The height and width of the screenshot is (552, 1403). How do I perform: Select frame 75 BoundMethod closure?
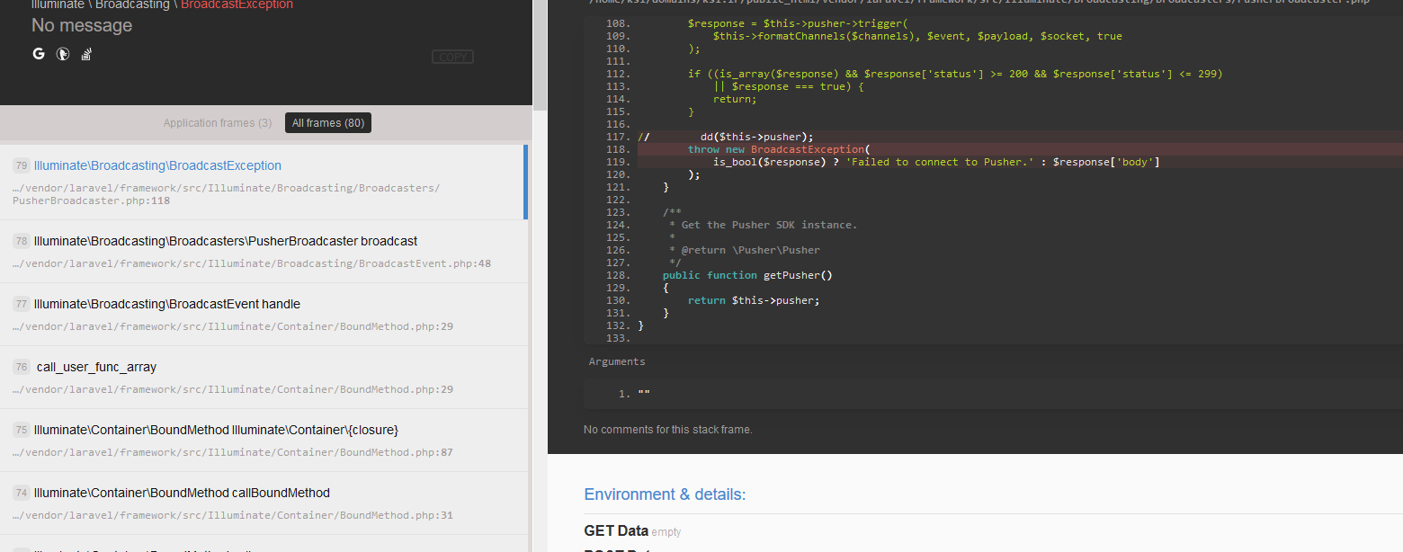pyautogui.click(x=264, y=441)
